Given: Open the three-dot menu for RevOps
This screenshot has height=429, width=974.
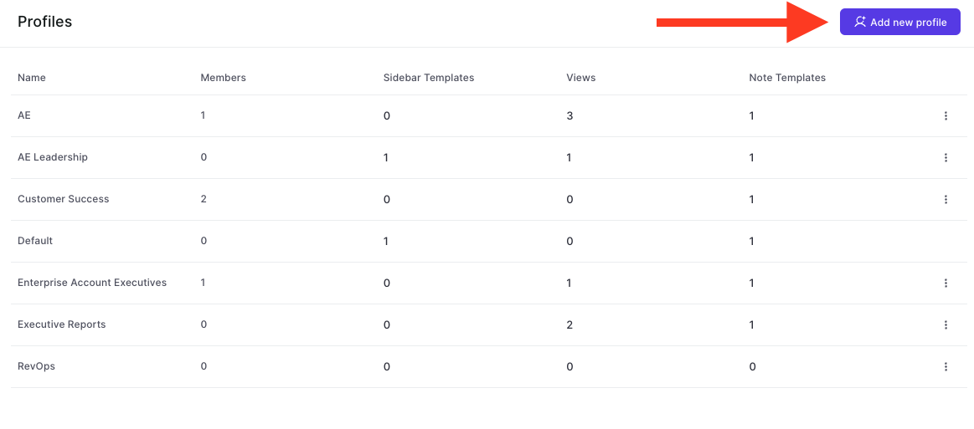Looking at the screenshot, I should (946, 367).
